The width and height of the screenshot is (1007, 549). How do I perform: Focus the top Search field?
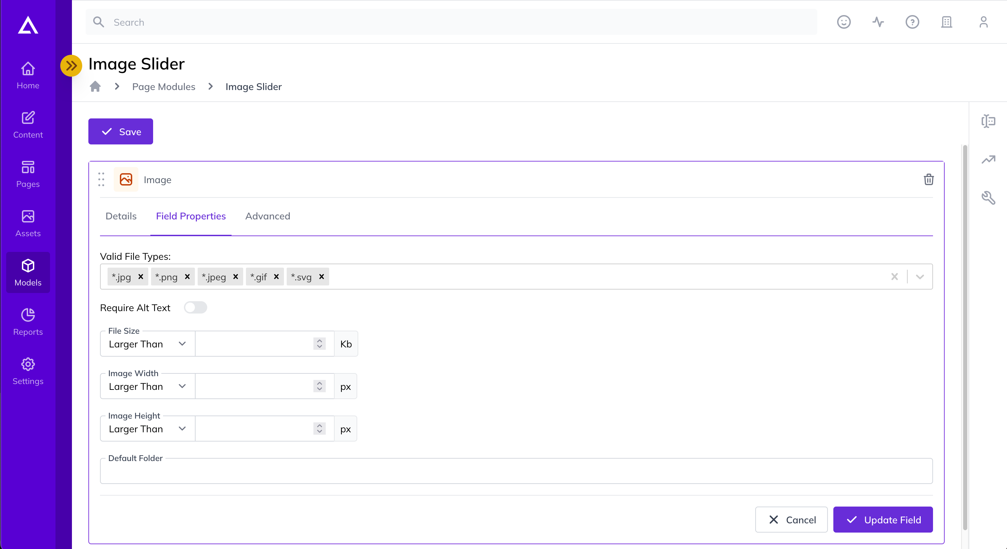pos(451,22)
